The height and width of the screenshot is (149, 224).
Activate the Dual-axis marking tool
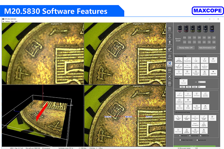[x=184, y=82]
